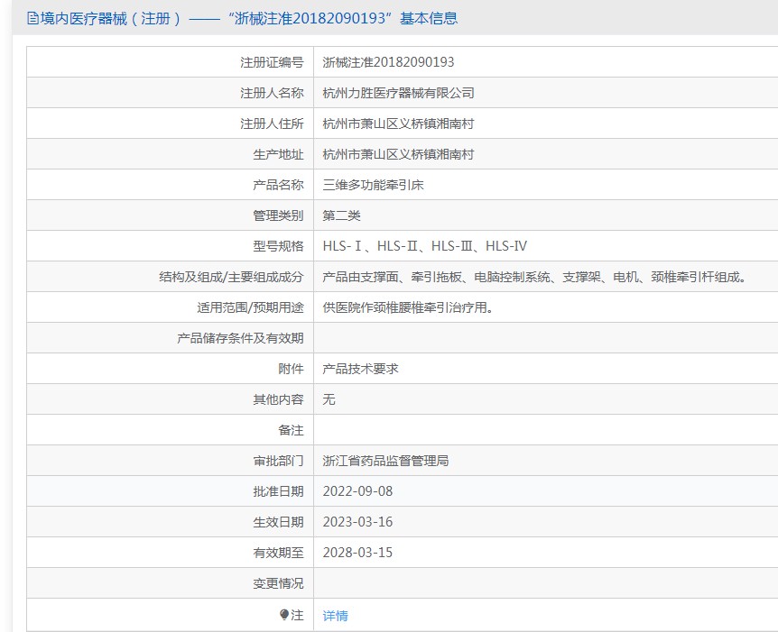Screen dimensions: 778x632
Task: Click the 生产地址 label
Action: 278,154
